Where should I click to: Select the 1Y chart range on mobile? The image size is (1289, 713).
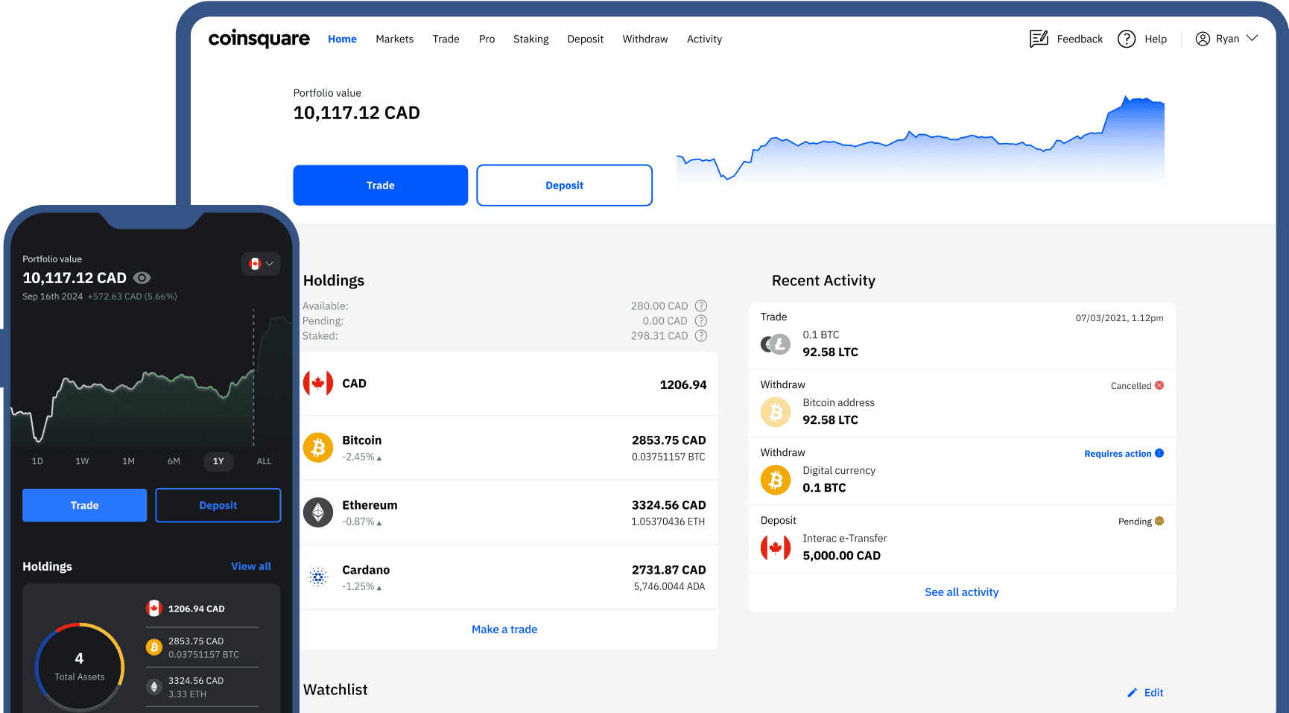point(218,461)
